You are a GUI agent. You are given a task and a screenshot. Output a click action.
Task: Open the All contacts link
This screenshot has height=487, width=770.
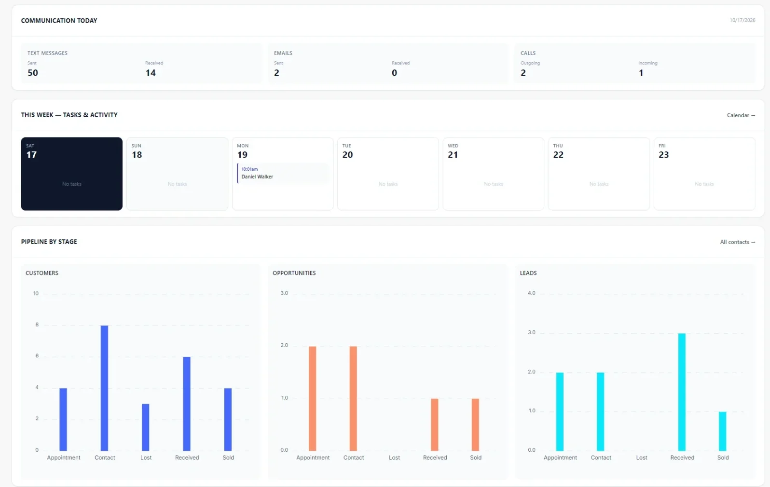click(x=737, y=242)
